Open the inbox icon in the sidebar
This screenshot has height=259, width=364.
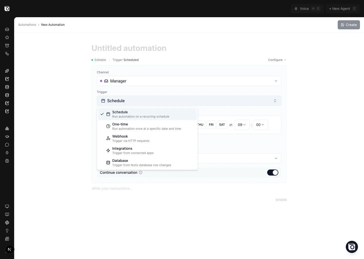pos(7,29)
